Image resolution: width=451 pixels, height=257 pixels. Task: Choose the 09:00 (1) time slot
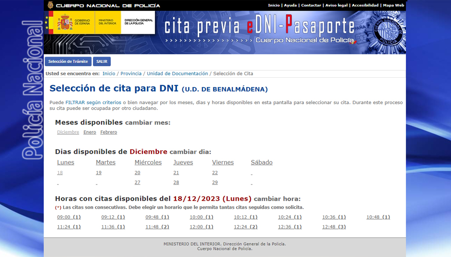69,217
